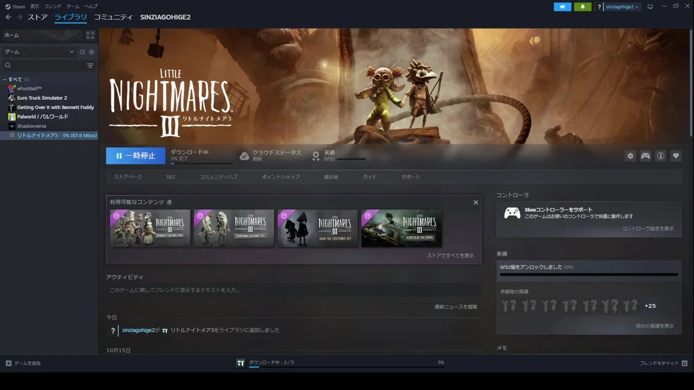Open the ポイントショップ link
The height and width of the screenshot is (390, 694).
[x=280, y=177]
